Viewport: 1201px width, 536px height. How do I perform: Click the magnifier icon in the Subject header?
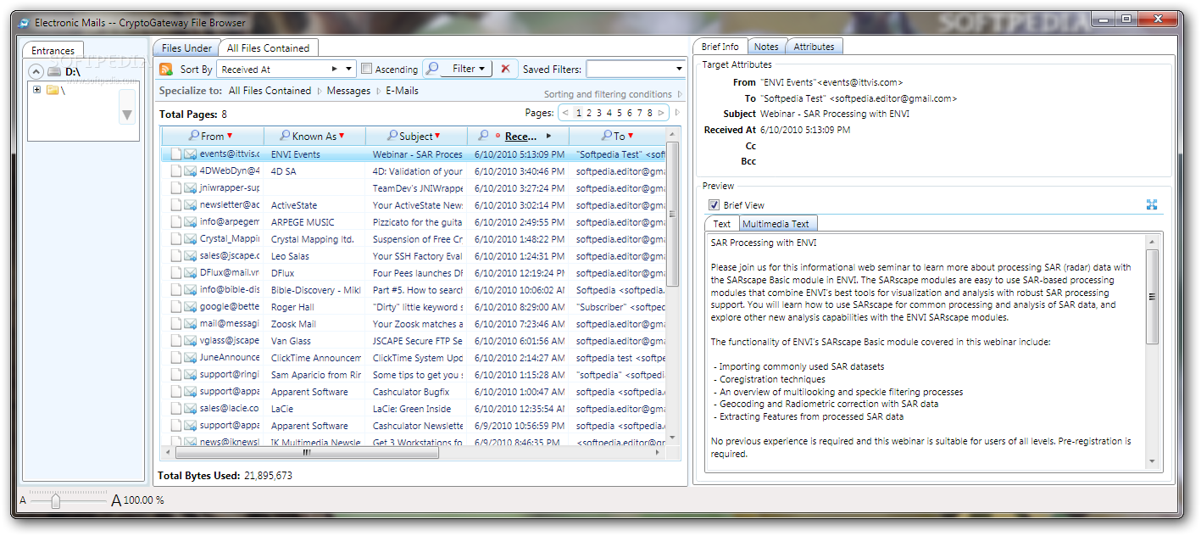pos(392,136)
